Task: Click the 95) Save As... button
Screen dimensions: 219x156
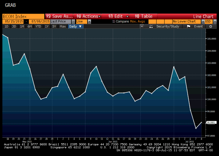Action: (59, 16)
